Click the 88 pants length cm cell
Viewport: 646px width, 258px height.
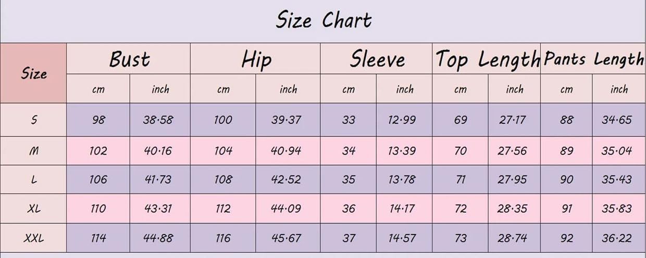tap(566, 120)
